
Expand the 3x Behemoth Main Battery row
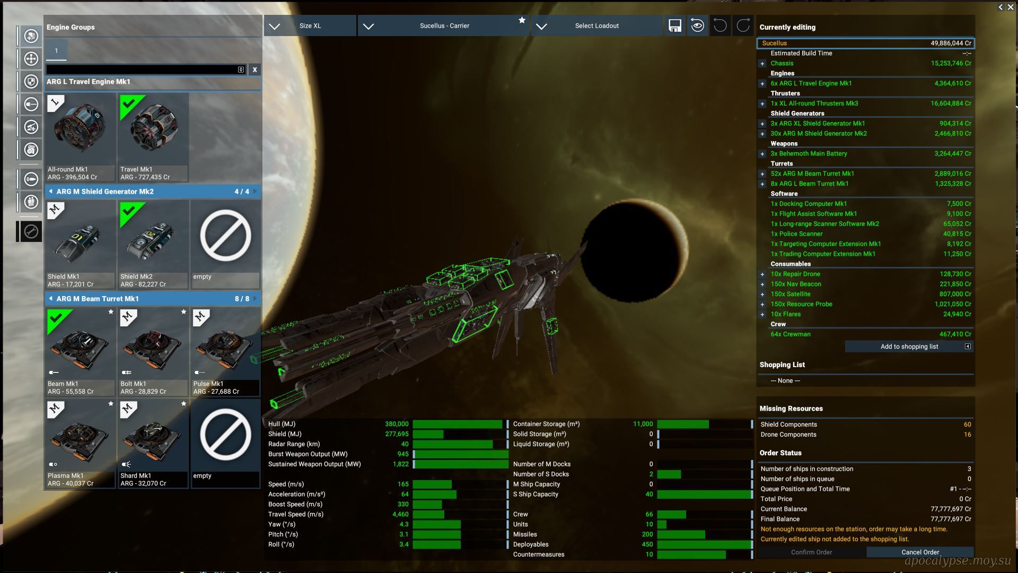[x=762, y=154]
